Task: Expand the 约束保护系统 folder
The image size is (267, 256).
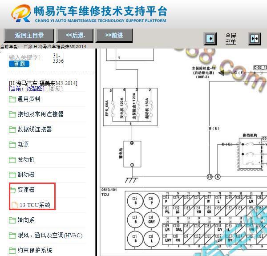Action: pos(35,250)
